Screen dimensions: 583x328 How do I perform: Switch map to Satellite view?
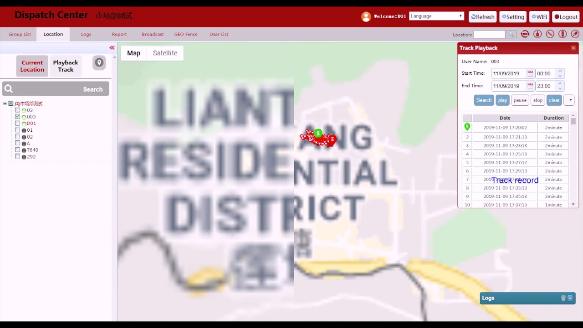coord(165,53)
